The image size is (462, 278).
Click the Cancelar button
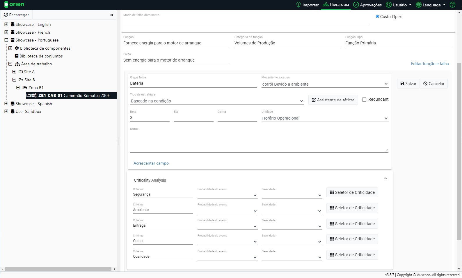click(434, 84)
